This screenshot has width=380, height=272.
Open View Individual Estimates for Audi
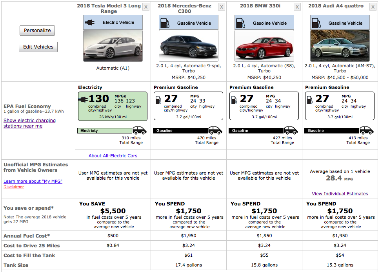click(340, 194)
